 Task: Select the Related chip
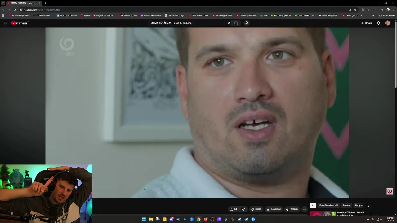tap(347, 205)
